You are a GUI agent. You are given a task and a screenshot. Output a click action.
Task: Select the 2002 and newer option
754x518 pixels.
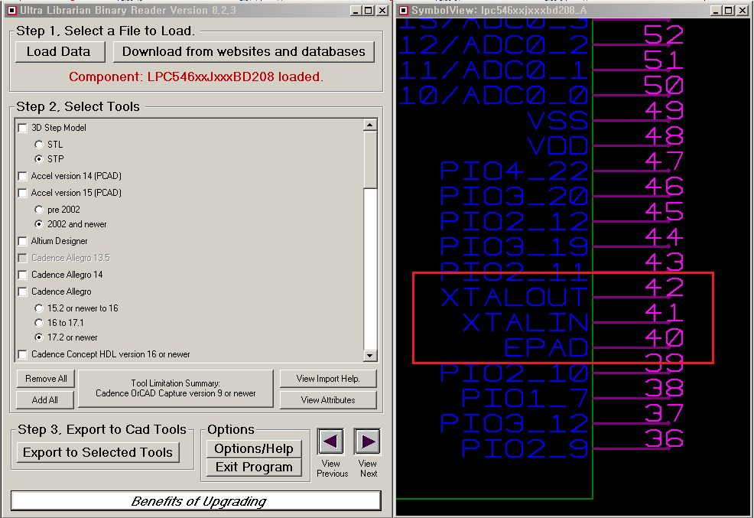pyautogui.click(x=39, y=224)
